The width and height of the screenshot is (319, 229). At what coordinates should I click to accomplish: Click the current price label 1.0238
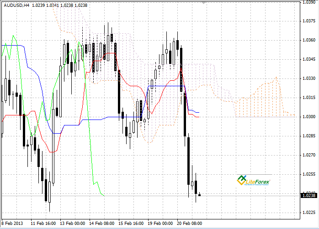[308, 196]
